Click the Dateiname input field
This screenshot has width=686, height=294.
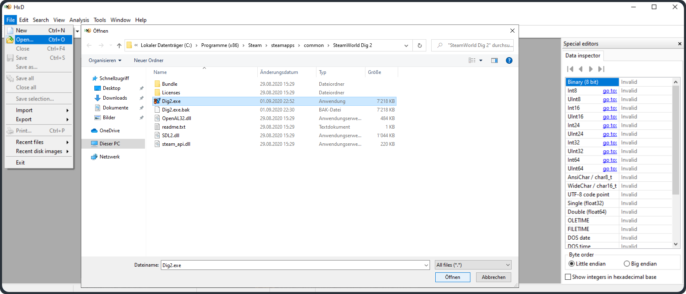[292, 265]
